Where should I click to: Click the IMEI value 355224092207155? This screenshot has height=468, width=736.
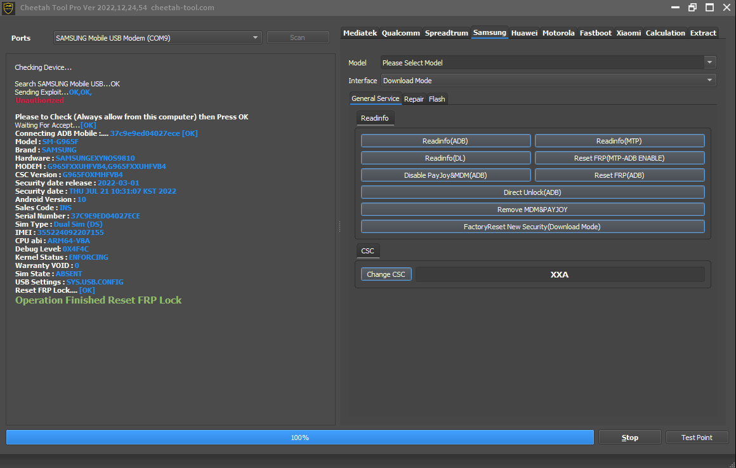pyautogui.click(x=70, y=232)
